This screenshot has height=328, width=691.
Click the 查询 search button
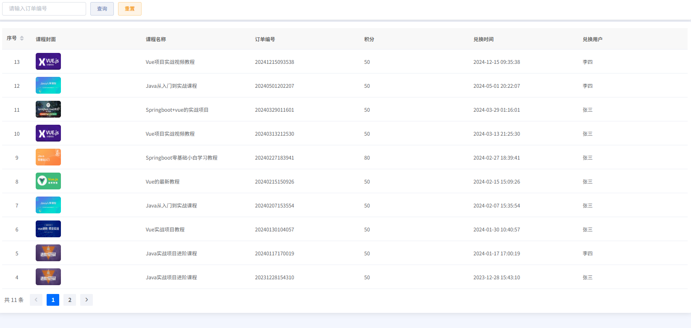(x=102, y=9)
